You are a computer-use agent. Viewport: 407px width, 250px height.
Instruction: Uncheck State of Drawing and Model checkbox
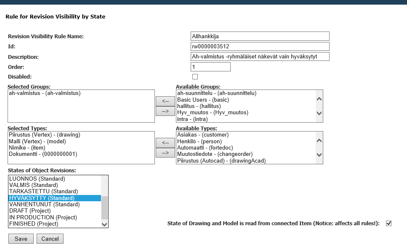388,223
